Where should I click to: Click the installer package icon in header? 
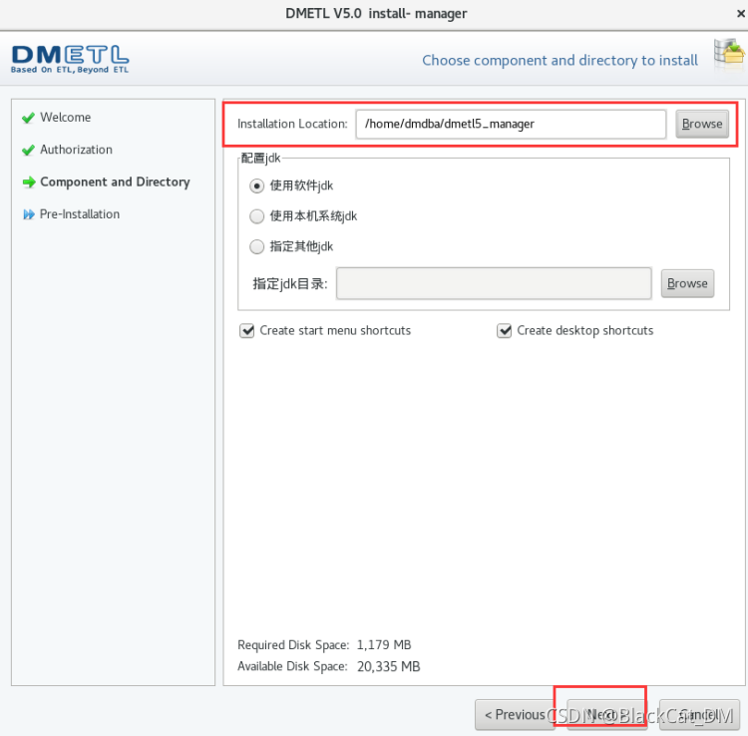(x=729, y=55)
